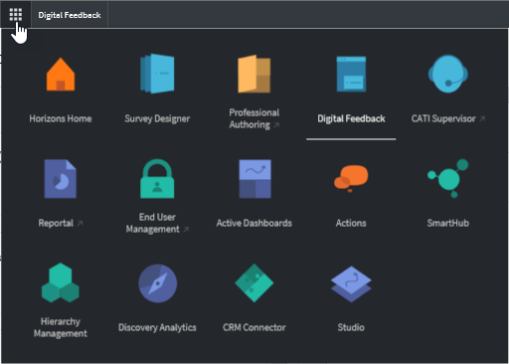
Task: Click the SmartHub label
Action: point(448,223)
